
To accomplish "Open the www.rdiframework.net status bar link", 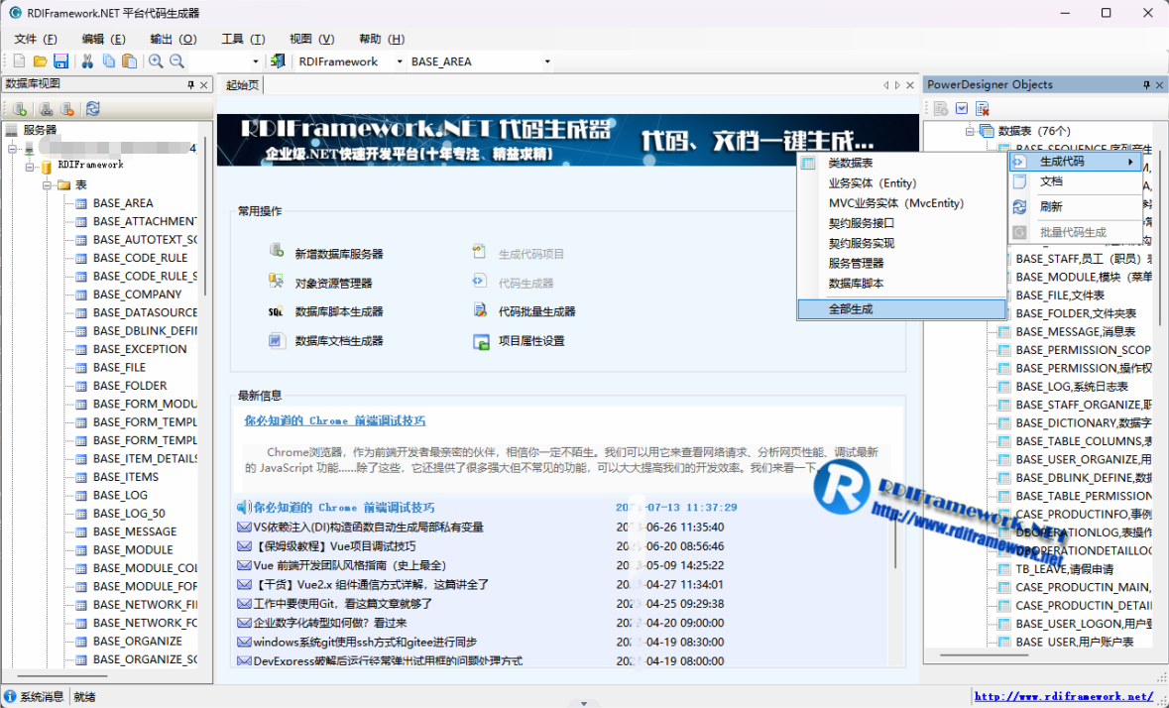I will 1063,697.
